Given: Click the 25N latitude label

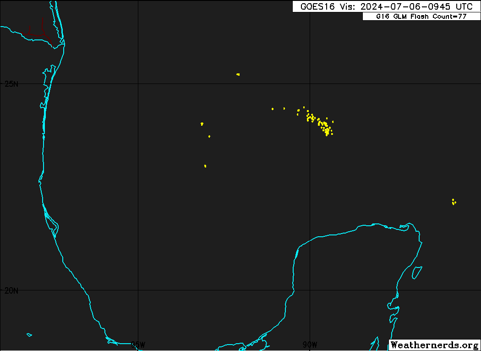Looking at the screenshot, I should (x=12, y=84).
